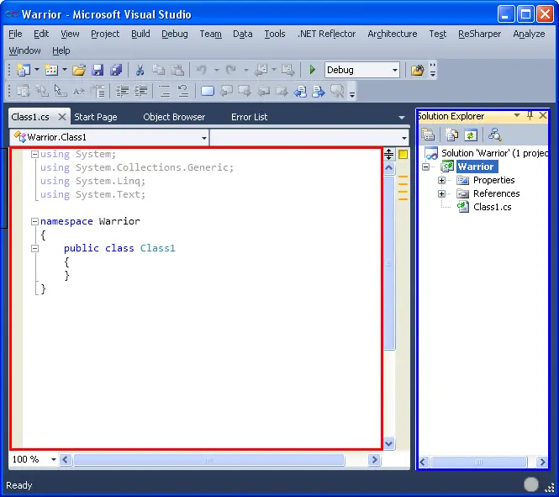This screenshot has height=497, width=559.
Task: Open Solution Explorer window position dropdown
Action: 517,115
